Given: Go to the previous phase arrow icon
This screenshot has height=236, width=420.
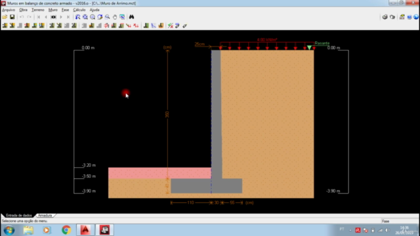Looking at the screenshot, I should (x=46, y=17).
